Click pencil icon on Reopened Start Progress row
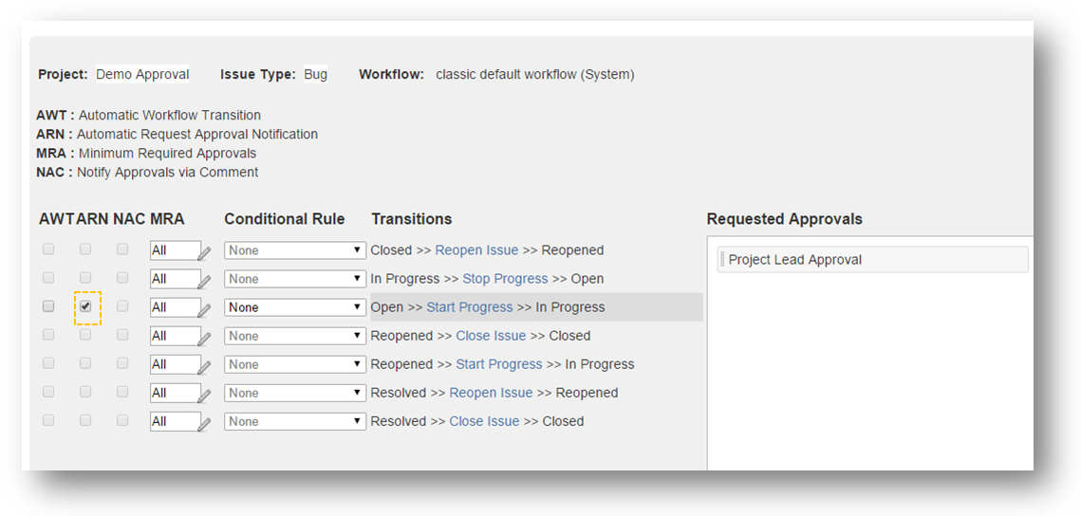The image size is (1081, 516). 204,366
